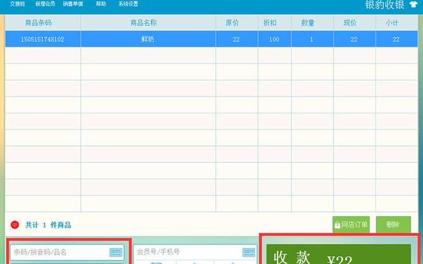Click the 共计 1 件商品 summary text
Image resolution: width=423 pixels, height=264 pixels.
coord(48,225)
